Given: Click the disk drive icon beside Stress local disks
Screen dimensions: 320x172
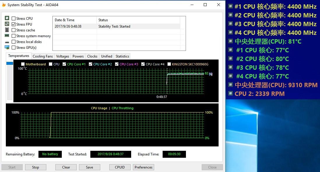Looking at the screenshot, I should pyautogui.click(x=7, y=42).
